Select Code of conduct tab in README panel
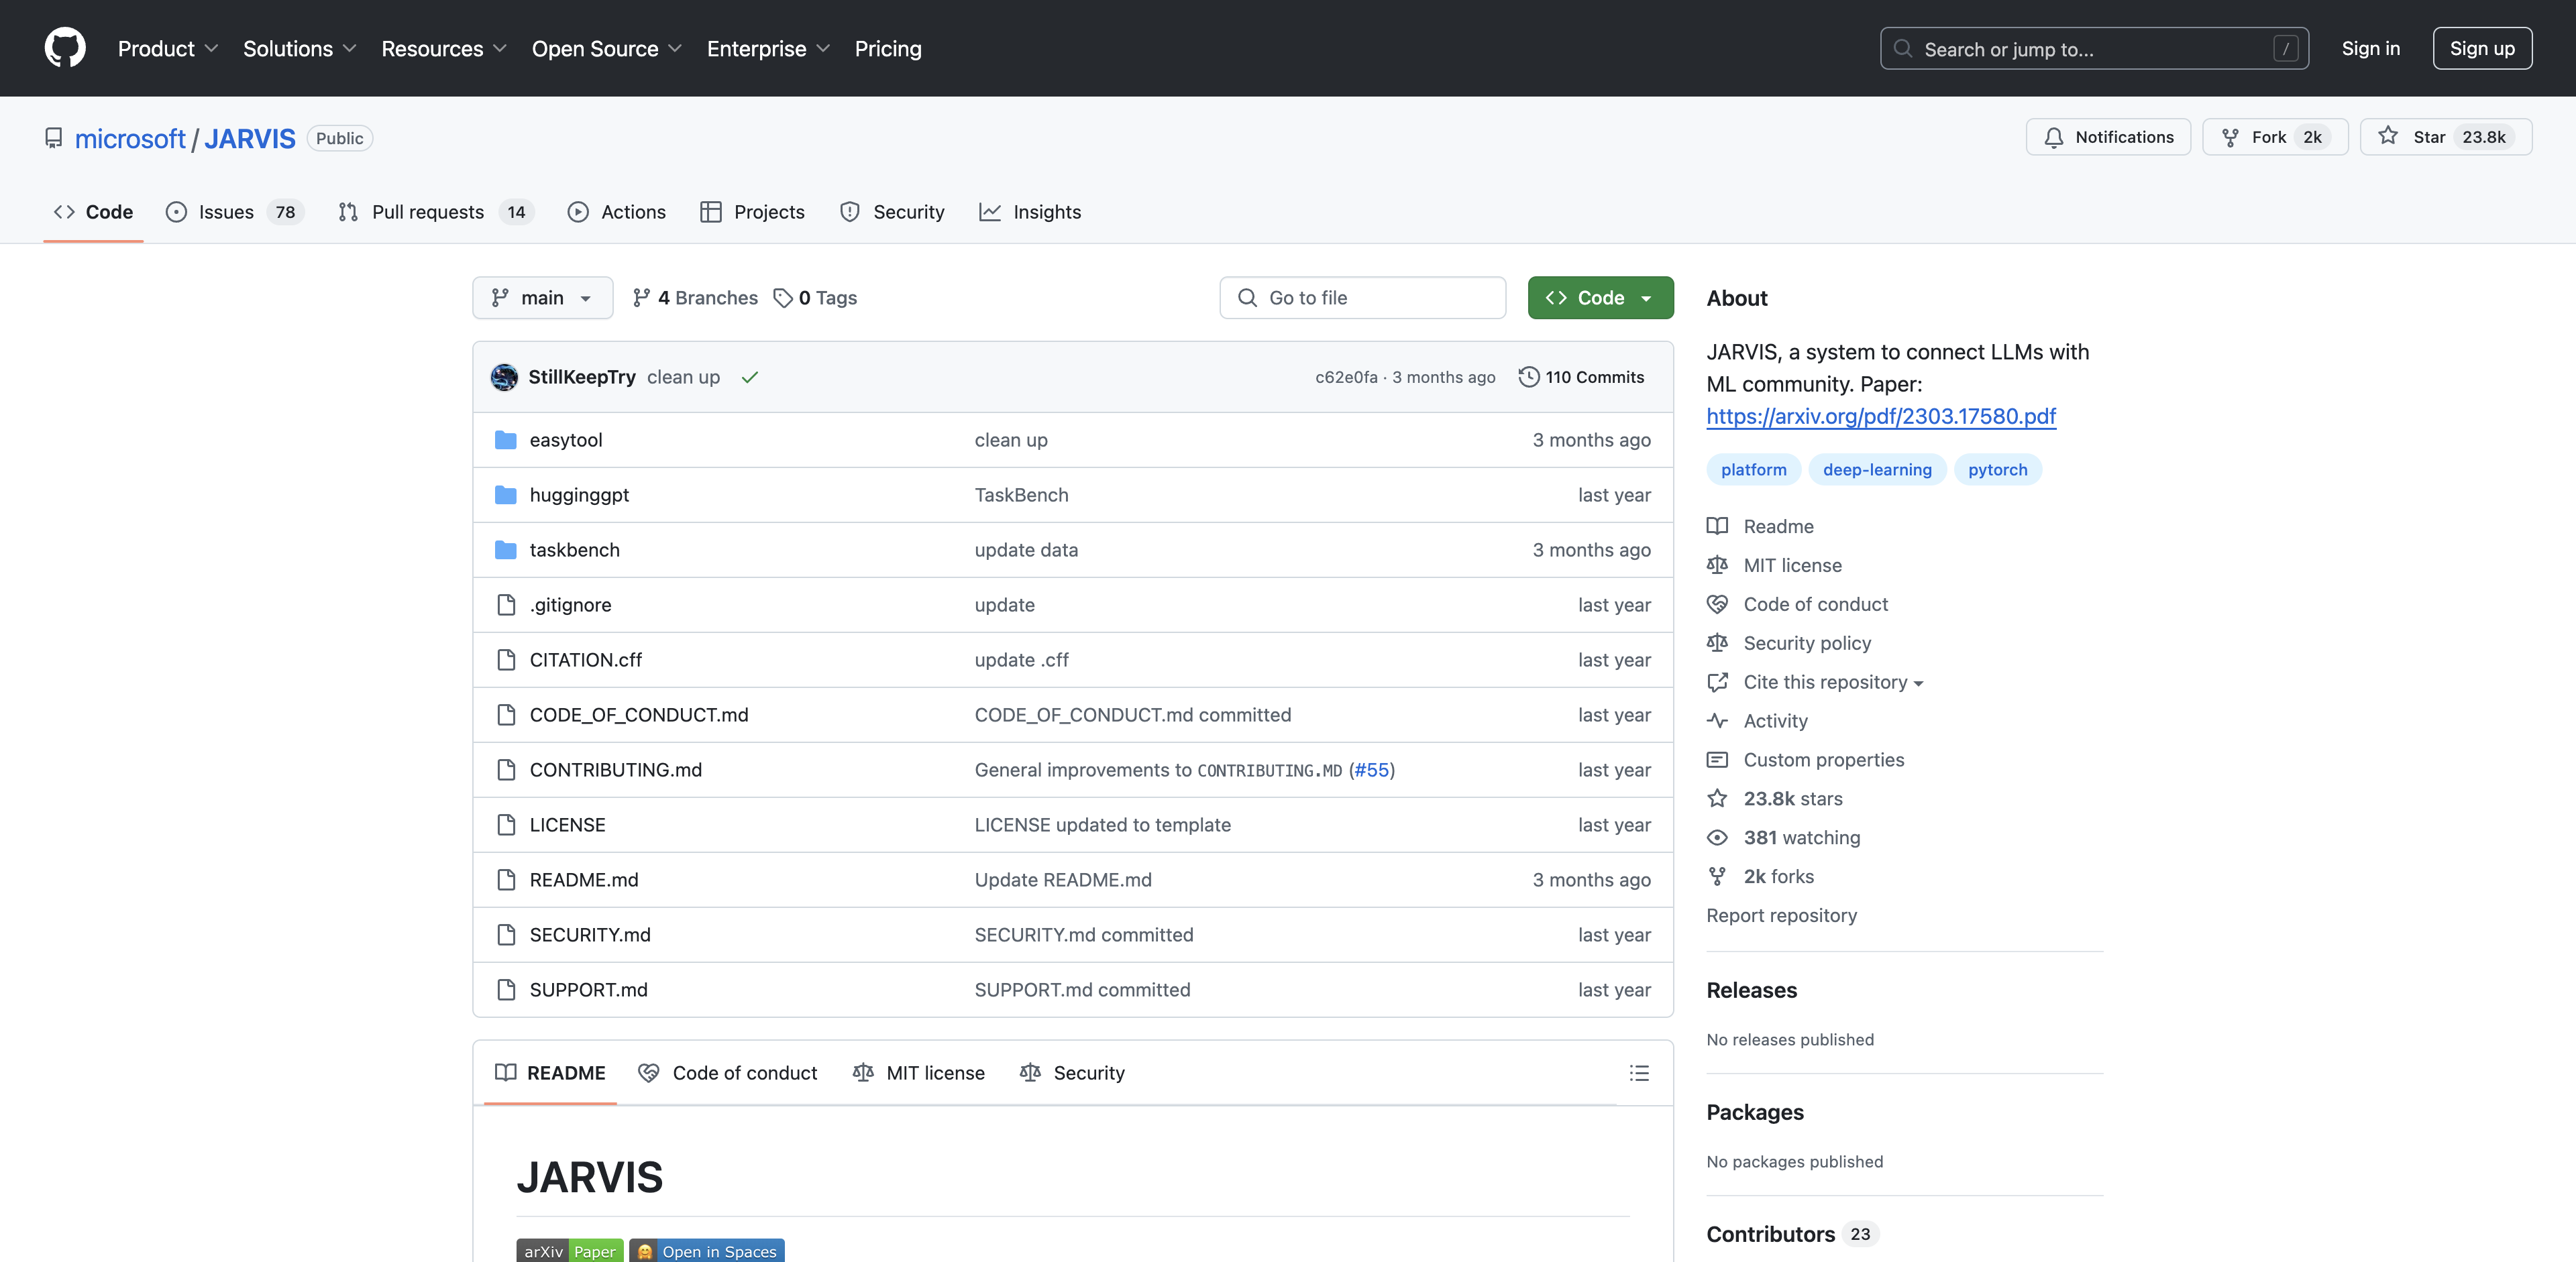Image resolution: width=2576 pixels, height=1262 pixels. [x=728, y=1072]
